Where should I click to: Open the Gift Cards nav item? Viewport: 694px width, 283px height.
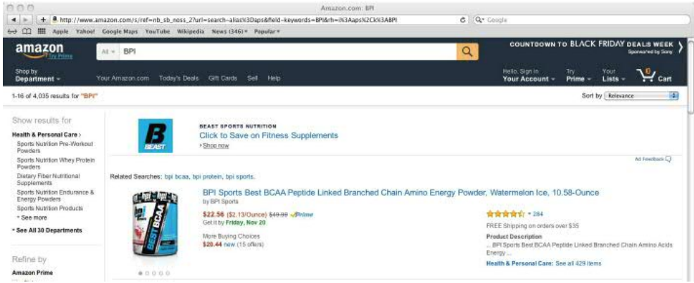coord(223,77)
